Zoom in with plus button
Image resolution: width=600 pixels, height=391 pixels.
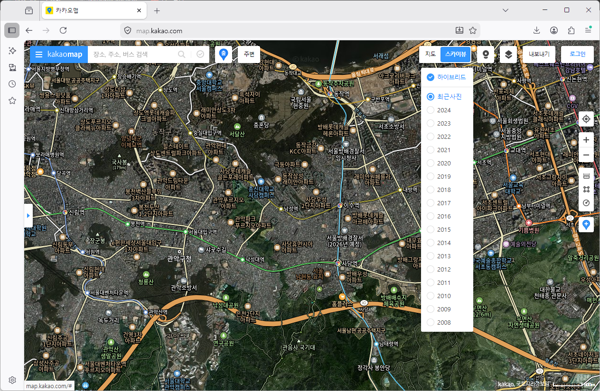coord(586,140)
